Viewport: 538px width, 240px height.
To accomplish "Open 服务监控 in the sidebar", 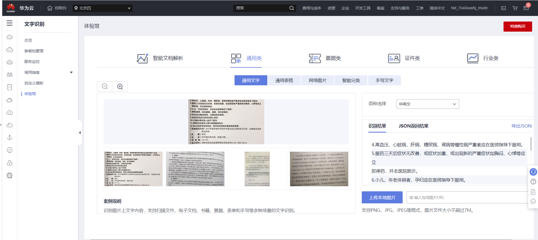I will click(x=32, y=62).
